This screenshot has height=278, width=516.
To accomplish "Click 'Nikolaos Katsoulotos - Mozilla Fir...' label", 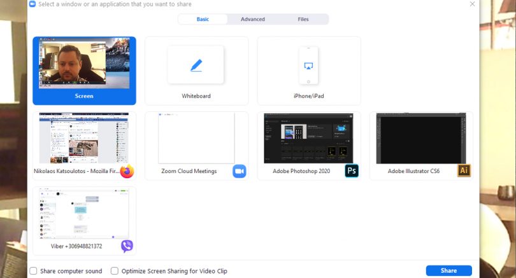I will click(x=76, y=171).
